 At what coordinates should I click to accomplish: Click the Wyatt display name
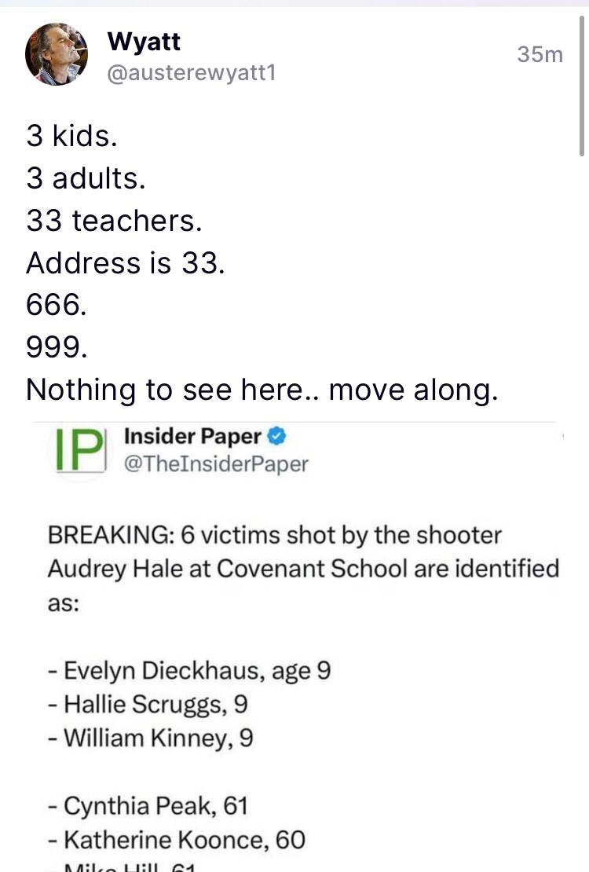coord(144,39)
